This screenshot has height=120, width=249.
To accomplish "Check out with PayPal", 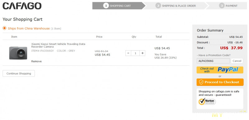I will (x=220, y=70).
